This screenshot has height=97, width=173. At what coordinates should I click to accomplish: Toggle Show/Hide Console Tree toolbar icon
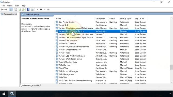[x=11, y=10]
